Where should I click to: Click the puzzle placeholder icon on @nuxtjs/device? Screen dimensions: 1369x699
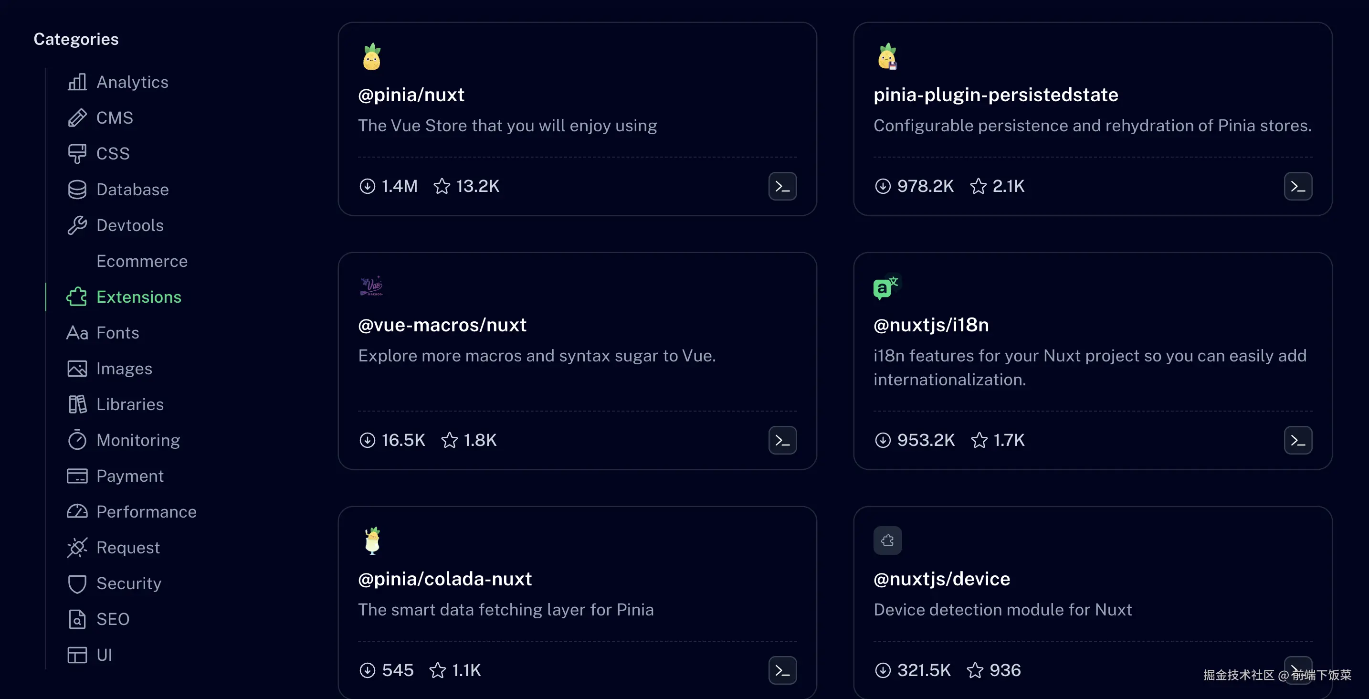[887, 540]
